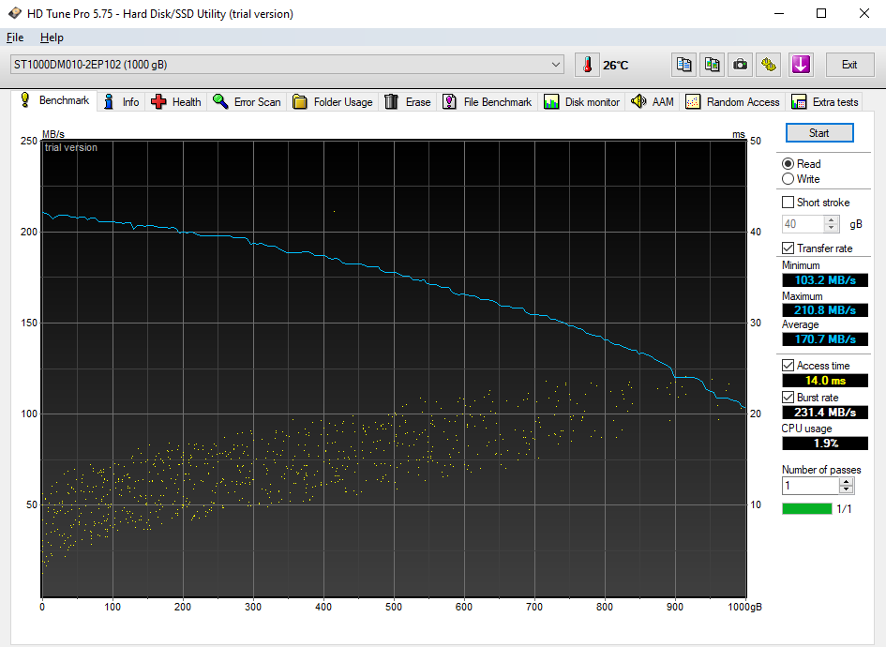Click the copy screenshot to clipboard icon

712,65
